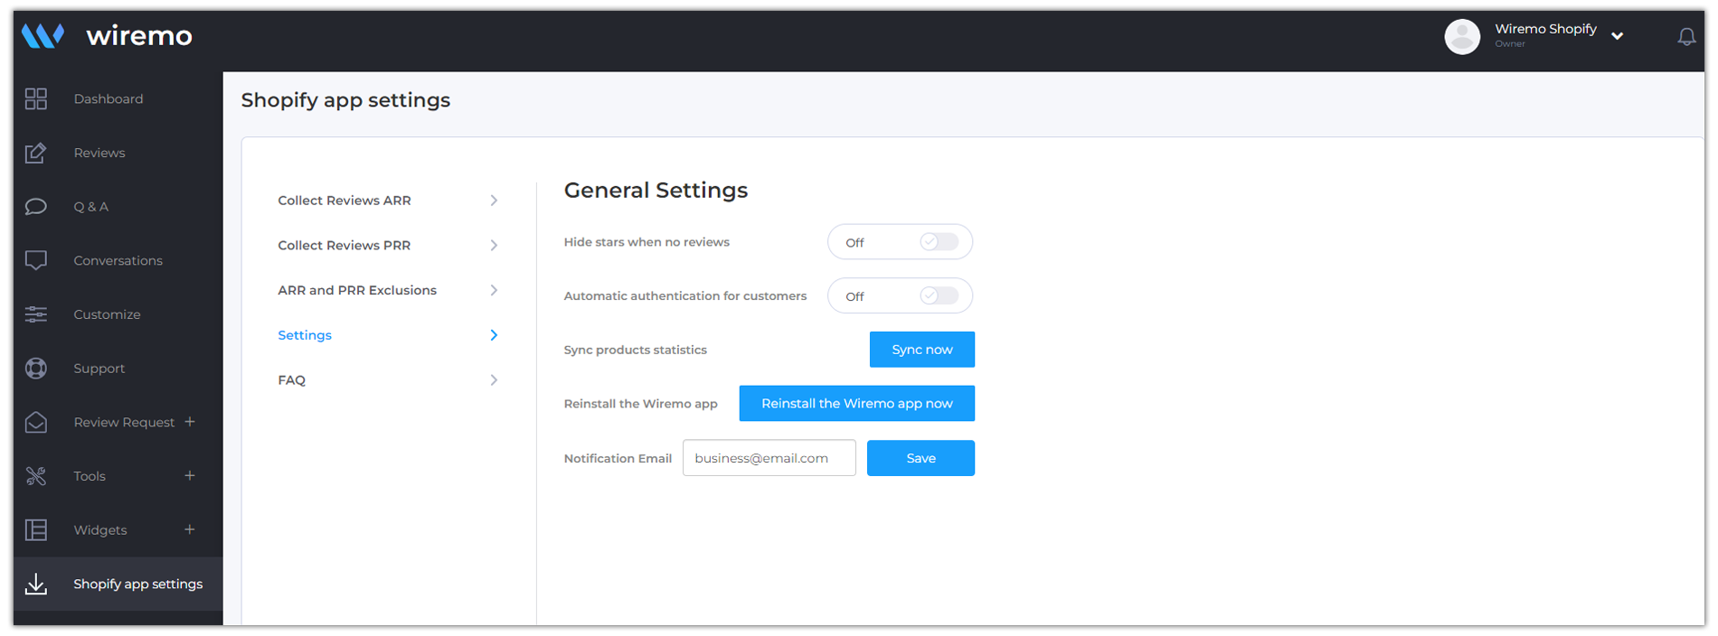Image resolution: width=1718 pixels, height=636 pixels.
Task: Click the Support lifebuoy icon
Action: (x=36, y=368)
